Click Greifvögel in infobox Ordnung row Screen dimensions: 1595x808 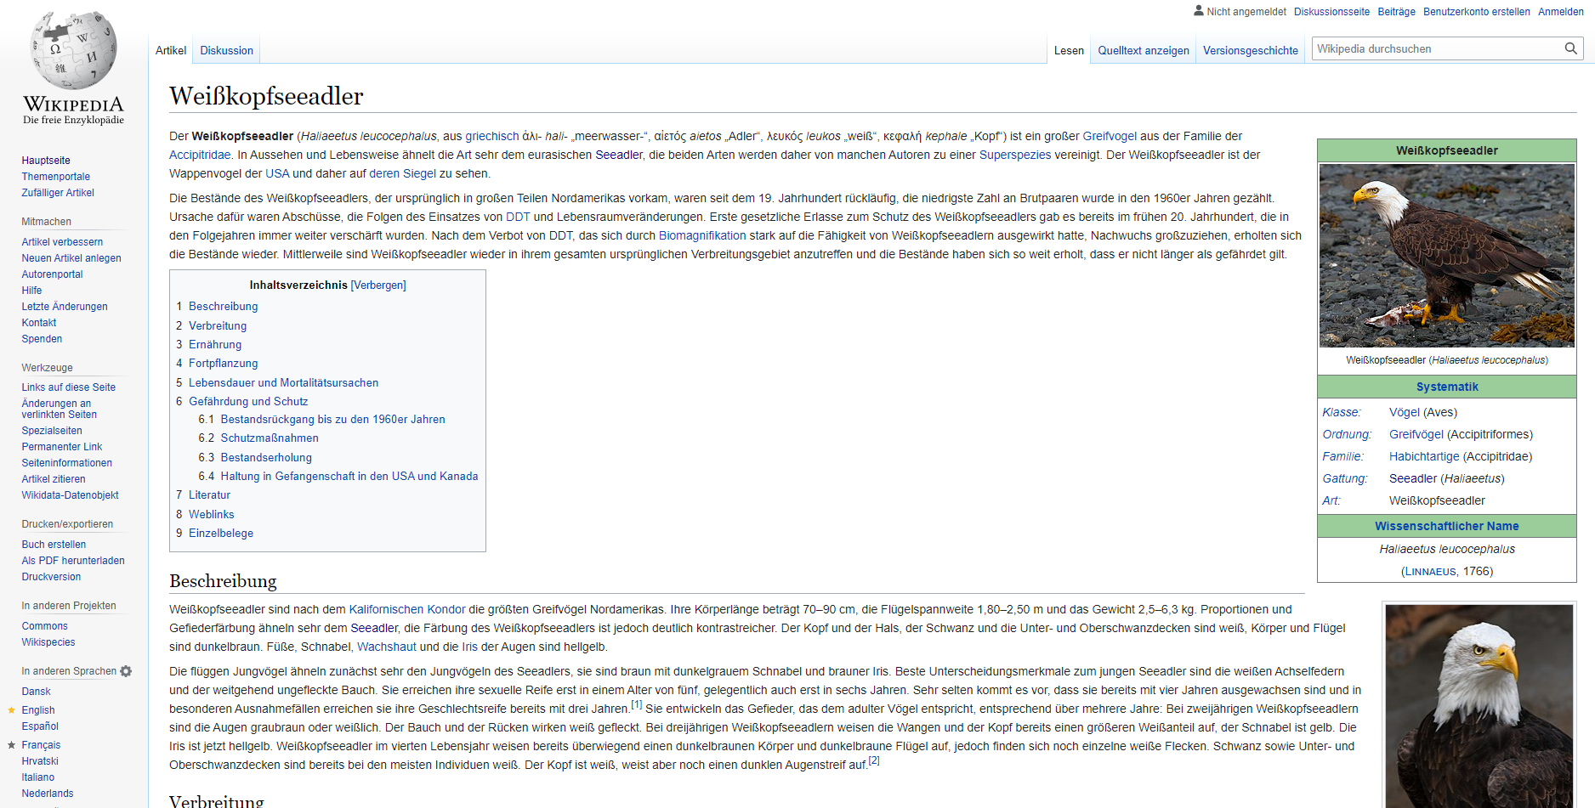tap(1416, 434)
